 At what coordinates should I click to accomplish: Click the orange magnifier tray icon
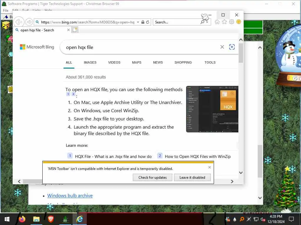tap(242, 219)
